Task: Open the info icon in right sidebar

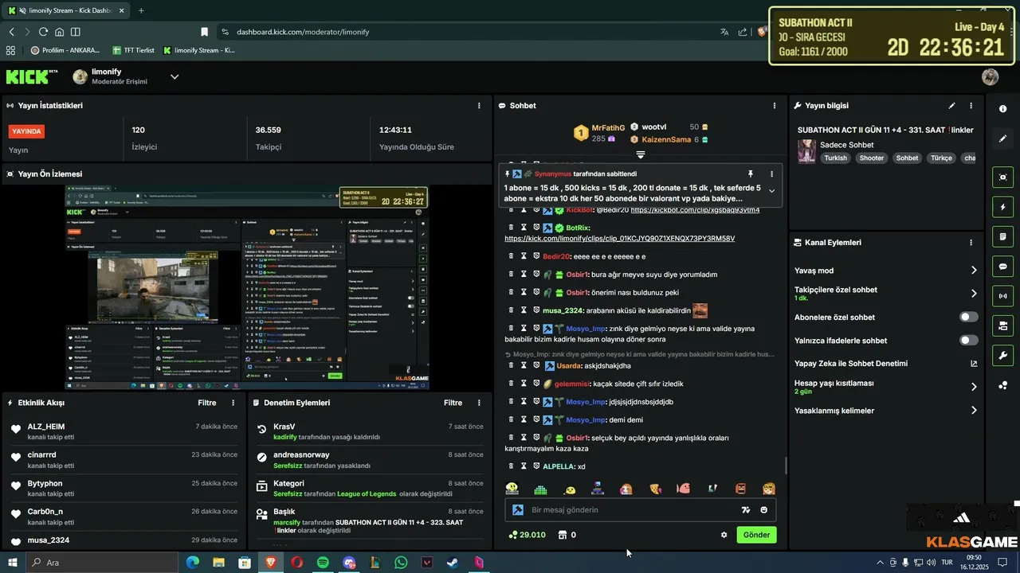Action: tap(1002, 108)
